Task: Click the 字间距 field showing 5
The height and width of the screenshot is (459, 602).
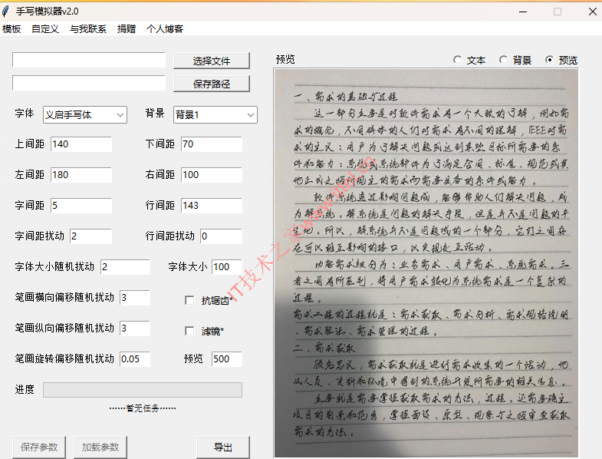Action: 81,206
